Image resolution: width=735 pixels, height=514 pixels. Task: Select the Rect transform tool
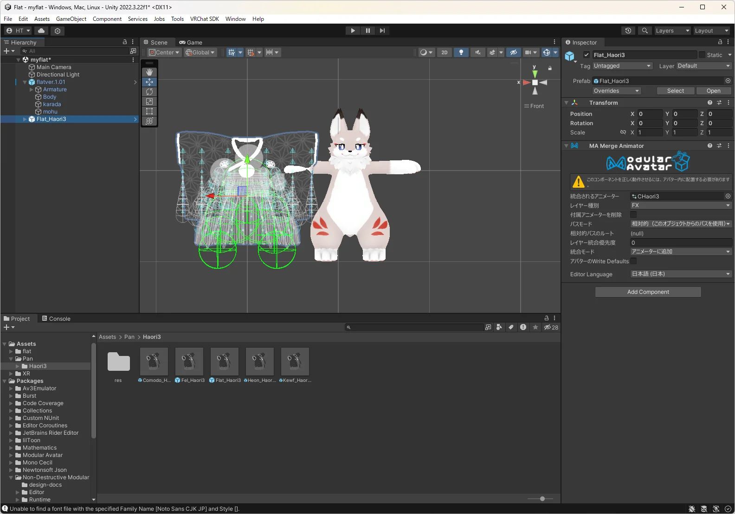149,111
